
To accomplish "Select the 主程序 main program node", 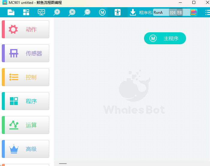I will [165, 38].
